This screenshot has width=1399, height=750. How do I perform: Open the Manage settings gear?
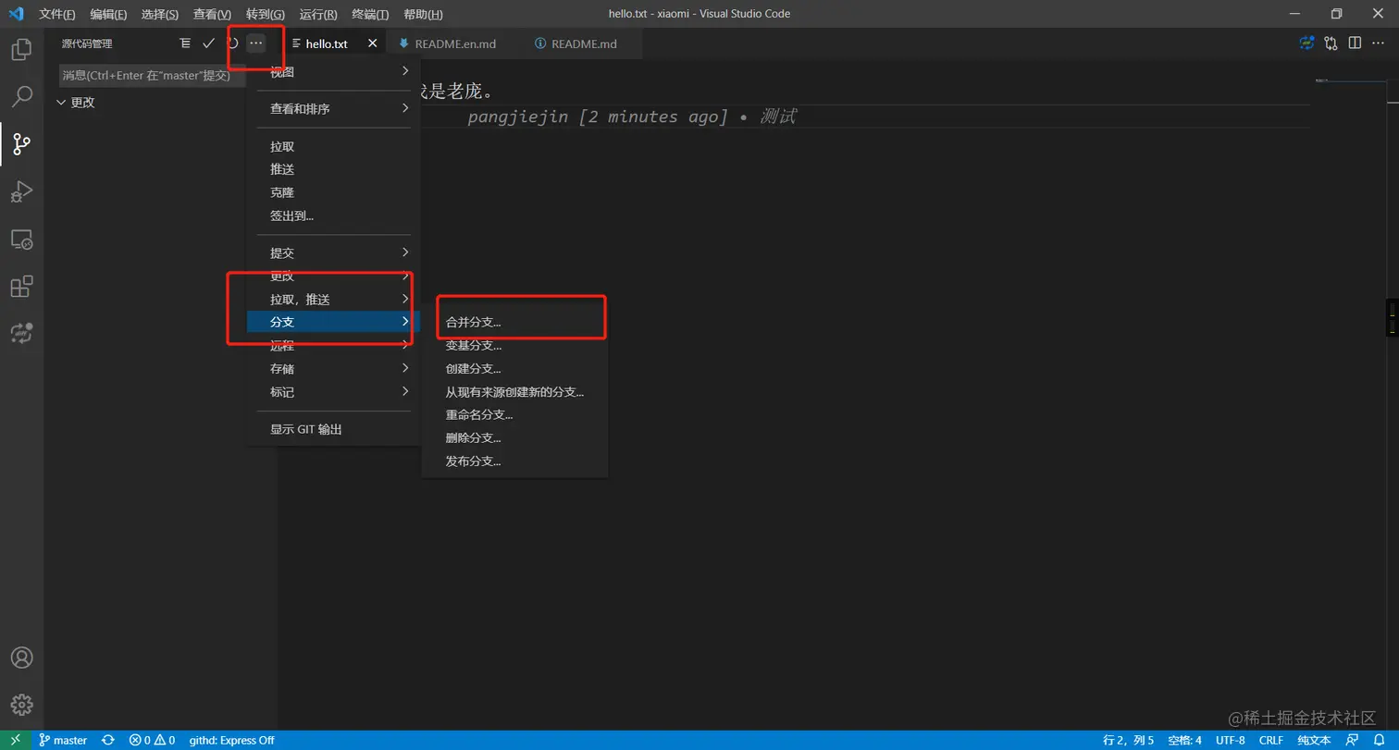[21, 704]
